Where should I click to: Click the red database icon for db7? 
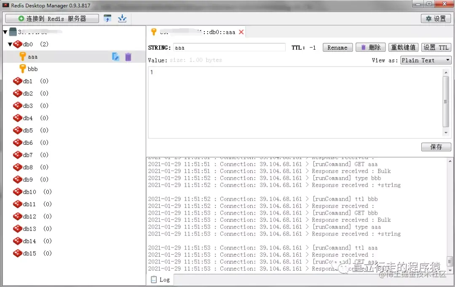18,155
